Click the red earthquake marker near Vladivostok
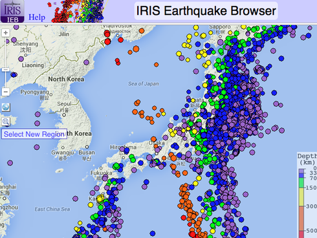Viewport: 317px width, 238px height. pyautogui.click(x=107, y=34)
